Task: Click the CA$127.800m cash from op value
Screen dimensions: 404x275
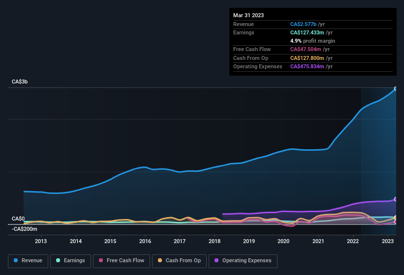Action: click(x=307, y=58)
